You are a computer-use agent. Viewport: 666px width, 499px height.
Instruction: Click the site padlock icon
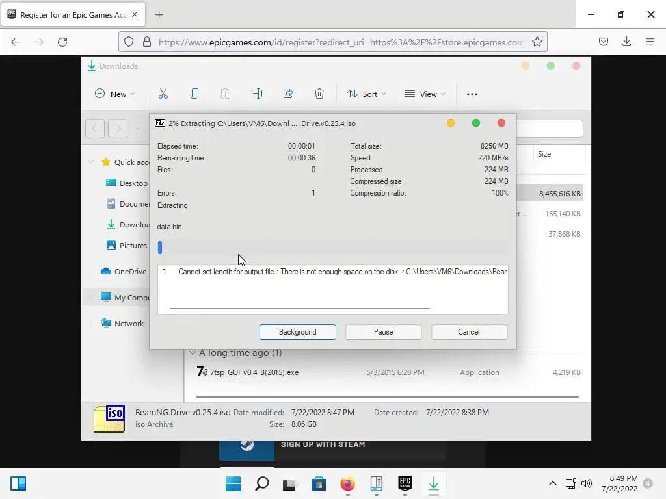(x=147, y=42)
